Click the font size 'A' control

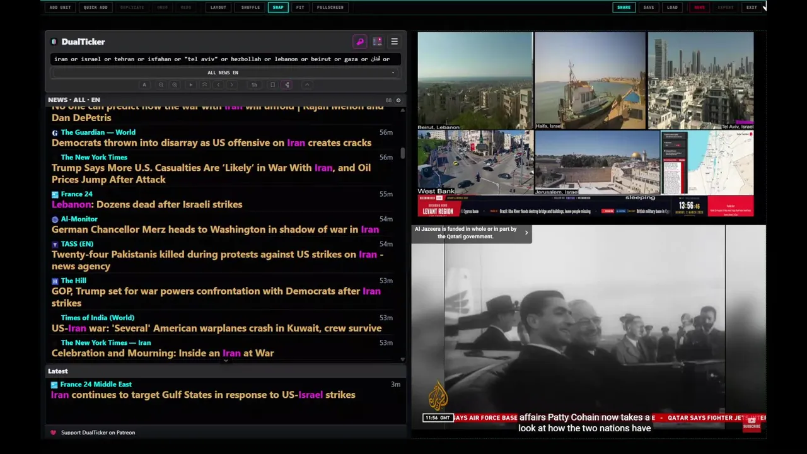tap(144, 84)
